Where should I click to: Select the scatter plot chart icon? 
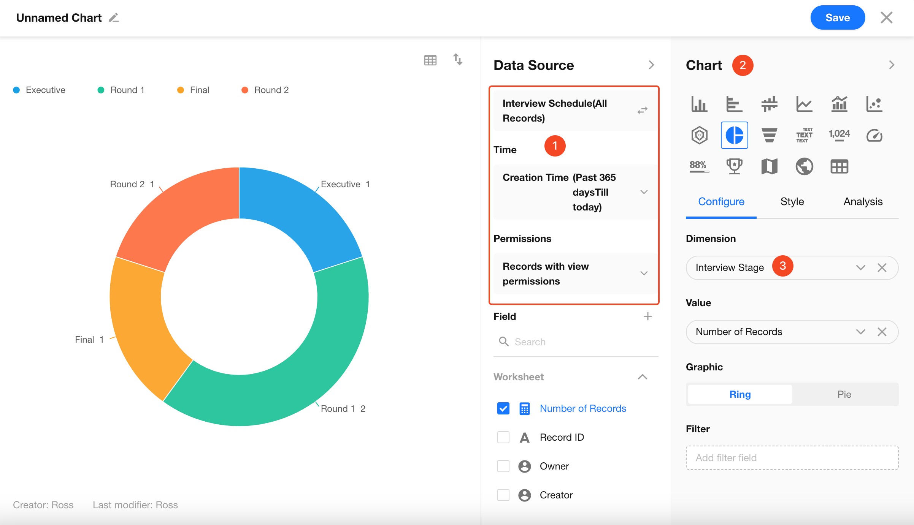(x=874, y=104)
